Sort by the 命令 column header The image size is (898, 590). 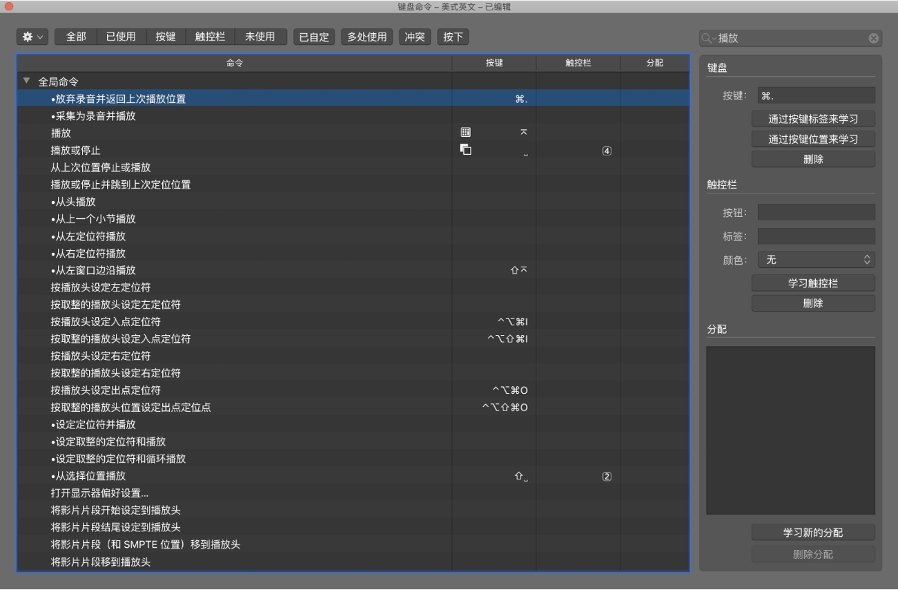(235, 63)
